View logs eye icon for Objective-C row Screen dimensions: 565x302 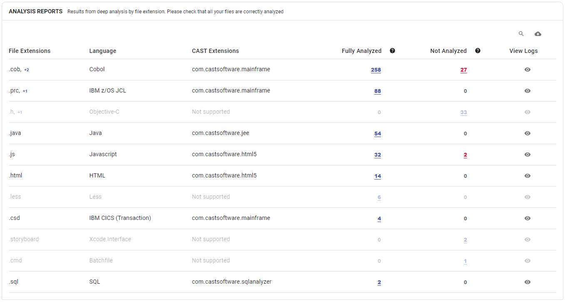(x=528, y=112)
